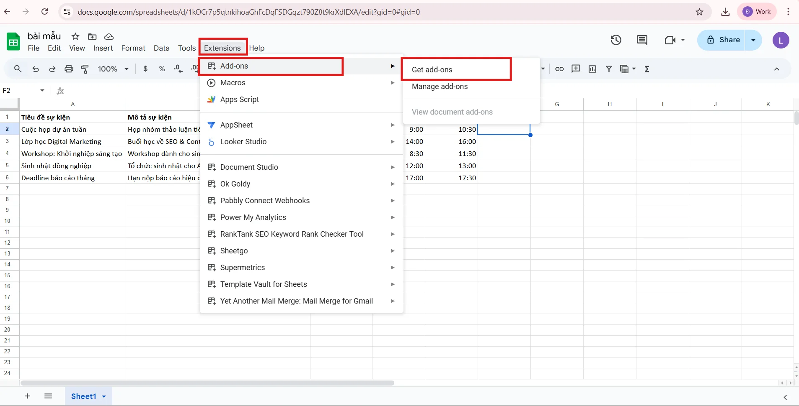Open the Insert menu

pos(103,48)
